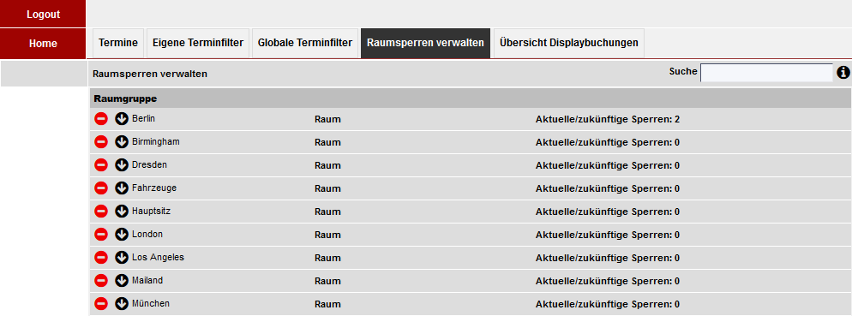Expand the Berlin room group arrow
Viewport: 852px width, 316px height.
pos(122,118)
